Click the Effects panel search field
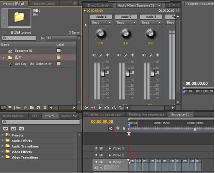 (x=41, y=122)
